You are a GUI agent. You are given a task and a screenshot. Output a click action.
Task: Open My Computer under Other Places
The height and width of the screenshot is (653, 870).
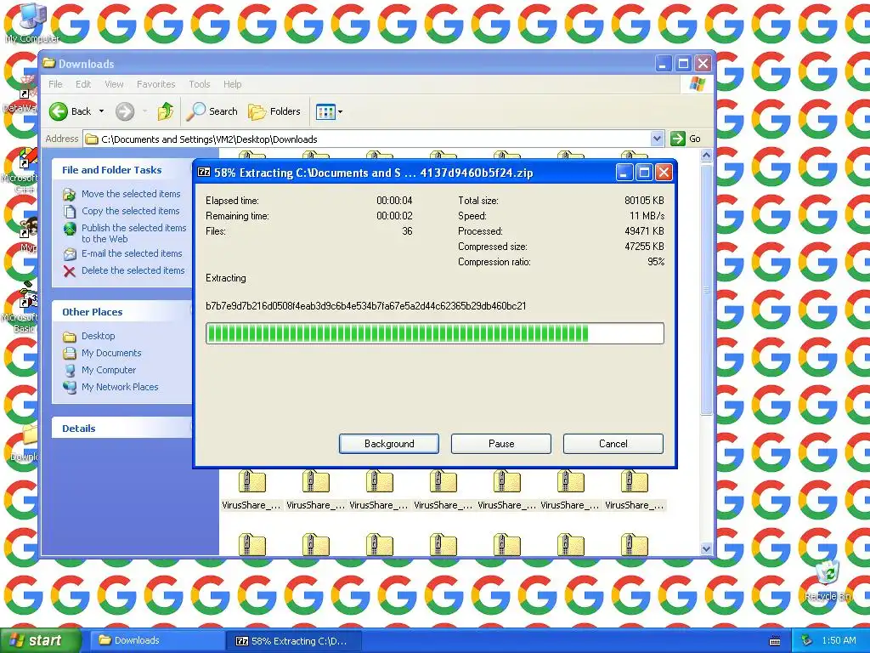(108, 370)
